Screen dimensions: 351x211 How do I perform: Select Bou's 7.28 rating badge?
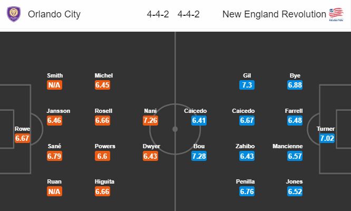(x=199, y=156)
